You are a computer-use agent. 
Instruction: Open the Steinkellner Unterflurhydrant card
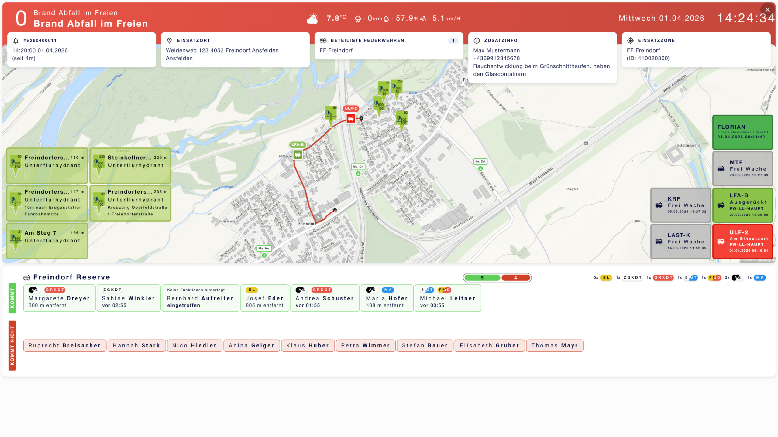click(130, 165)
